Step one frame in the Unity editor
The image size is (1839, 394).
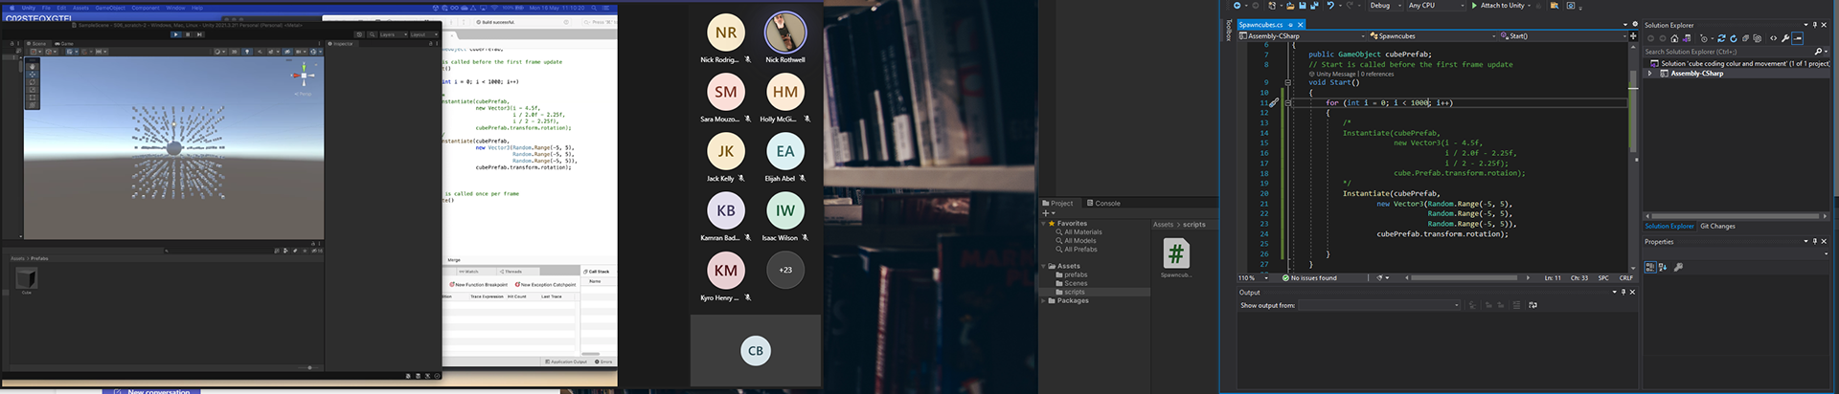tap(199, 34)
